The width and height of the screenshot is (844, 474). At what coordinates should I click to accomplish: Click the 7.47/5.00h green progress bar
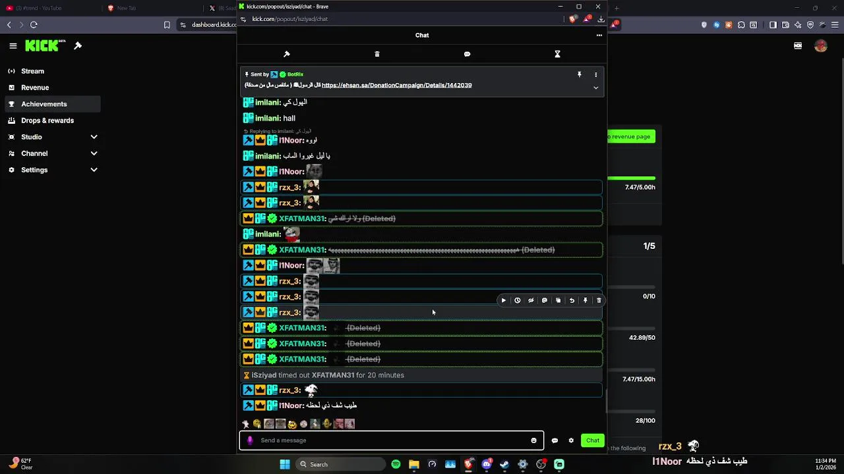[631, 178]
